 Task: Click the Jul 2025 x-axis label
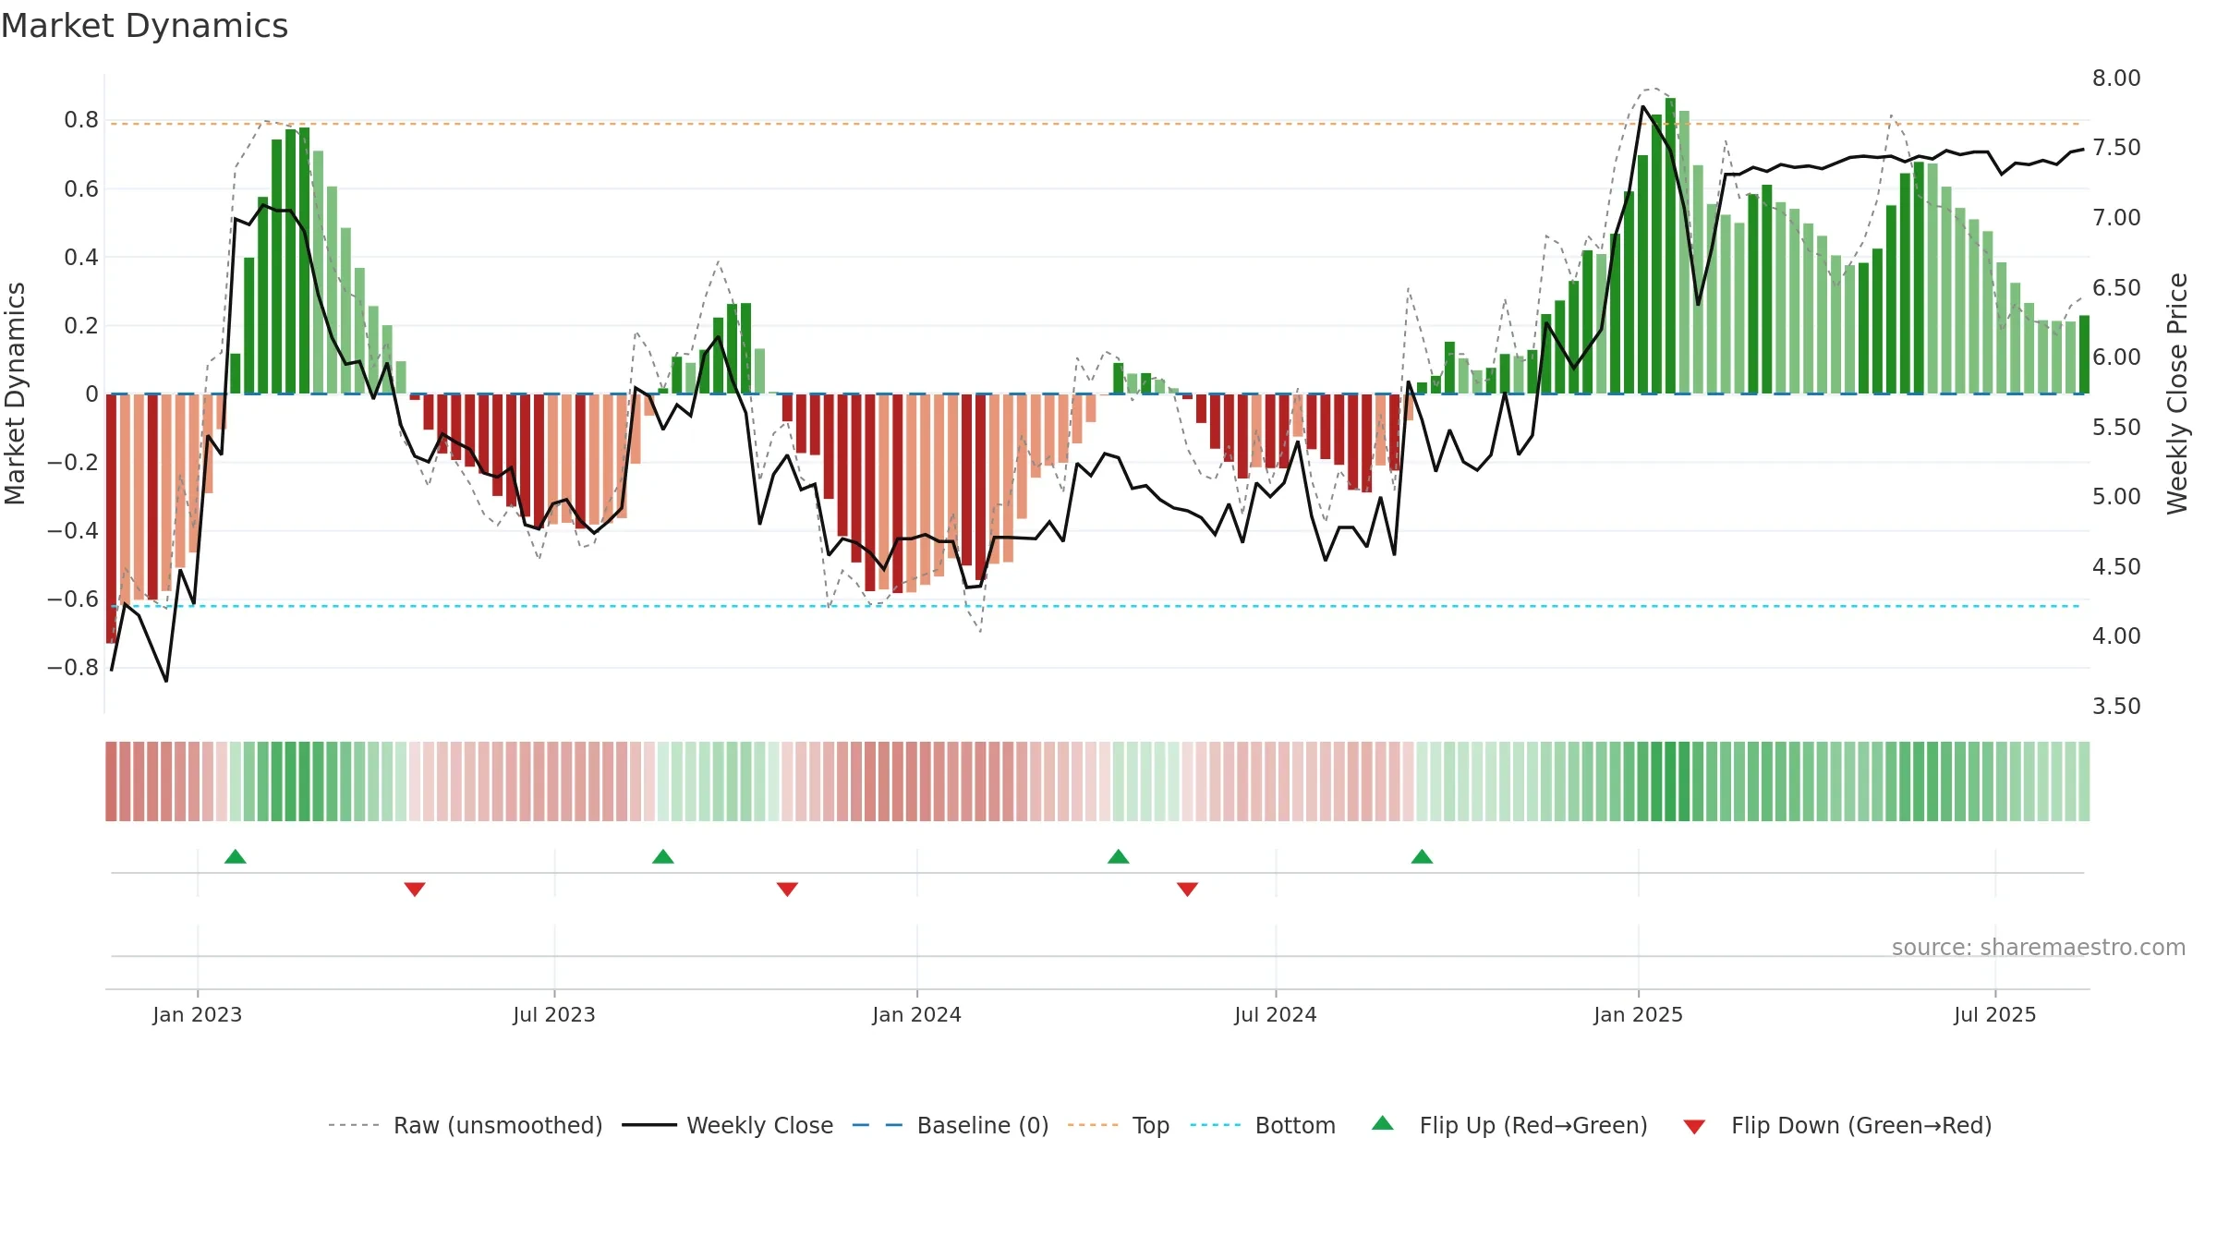point(1995,1014)
